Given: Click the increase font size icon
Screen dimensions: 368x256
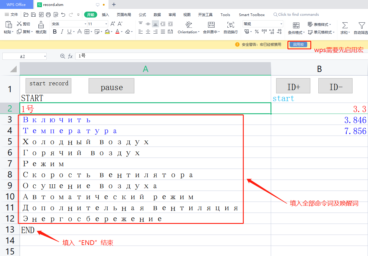Looking at the screenshot, I should pyautogui.click(x=113, y=24).
